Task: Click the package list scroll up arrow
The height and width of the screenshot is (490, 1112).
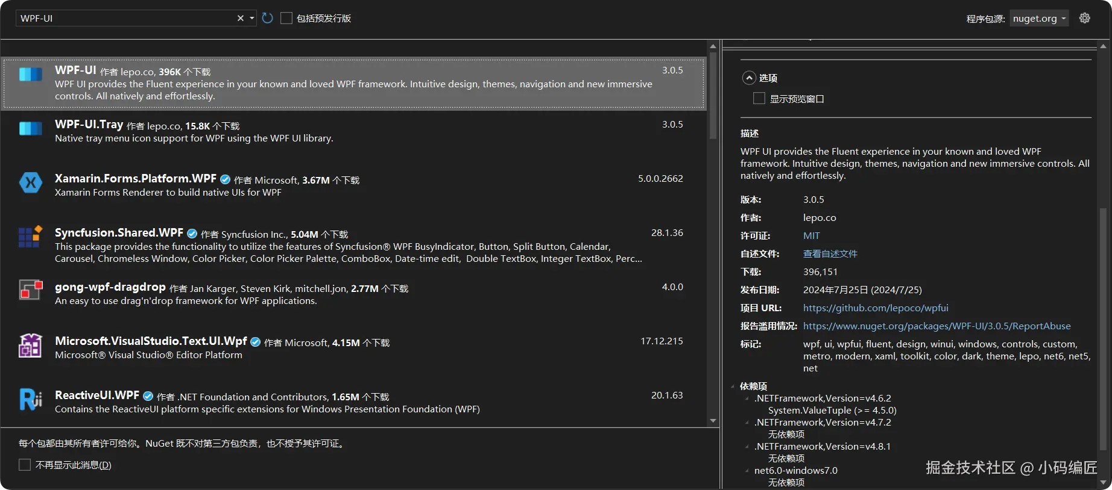Action: 713,46
